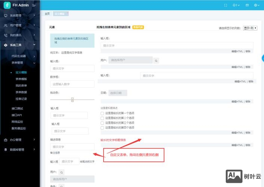Open 我的表单 in the sidebar
Image resolution: width=264 pixels, height=187 pixels.
click(x=21, y=86)
